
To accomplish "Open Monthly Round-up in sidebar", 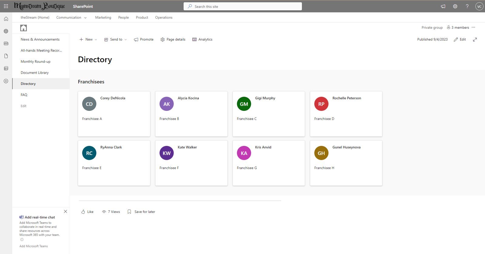I will pos(35,62).
